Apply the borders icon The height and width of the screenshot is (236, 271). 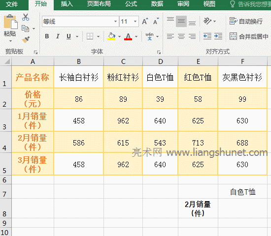click(x=90, y=36)
